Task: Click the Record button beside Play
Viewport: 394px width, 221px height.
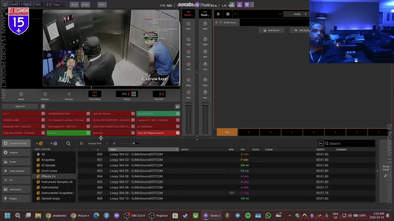Action: tap(228, 14)
